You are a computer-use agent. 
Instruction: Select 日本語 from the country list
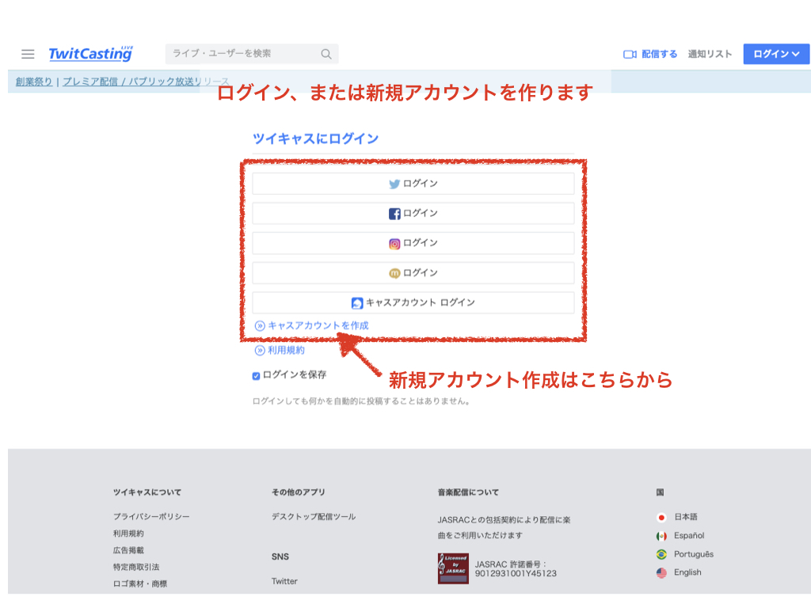[685, 517]
